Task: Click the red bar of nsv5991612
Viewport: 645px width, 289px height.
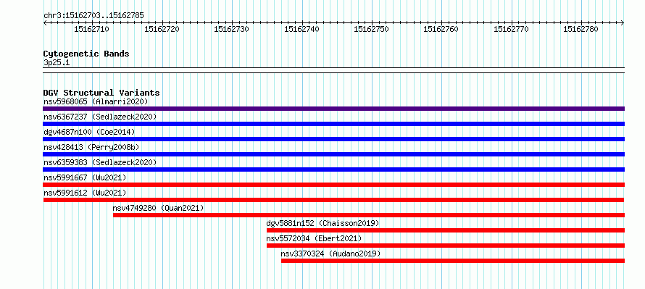Action: [x=333, y=200]
